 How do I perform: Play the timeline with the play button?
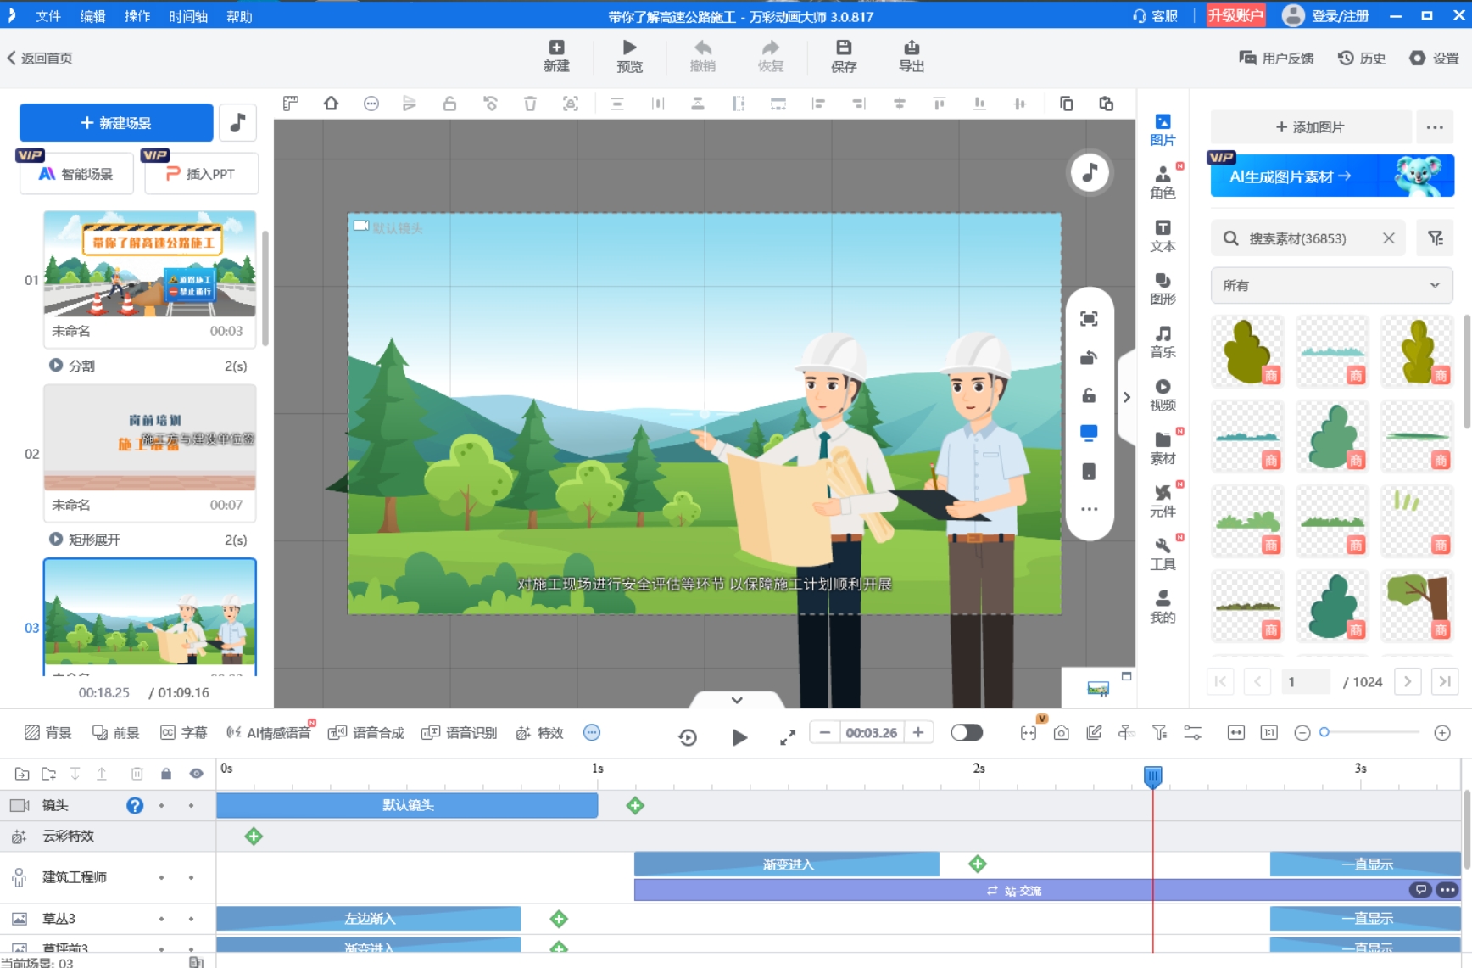pyautogui.click(x=739, y=737)
